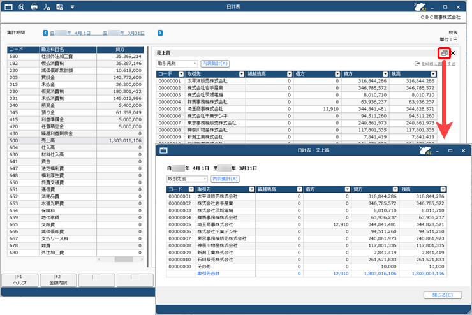Select the 買掛金 row in the account list
The height and width of the screenshot is (315, 472).
point(75,77)
